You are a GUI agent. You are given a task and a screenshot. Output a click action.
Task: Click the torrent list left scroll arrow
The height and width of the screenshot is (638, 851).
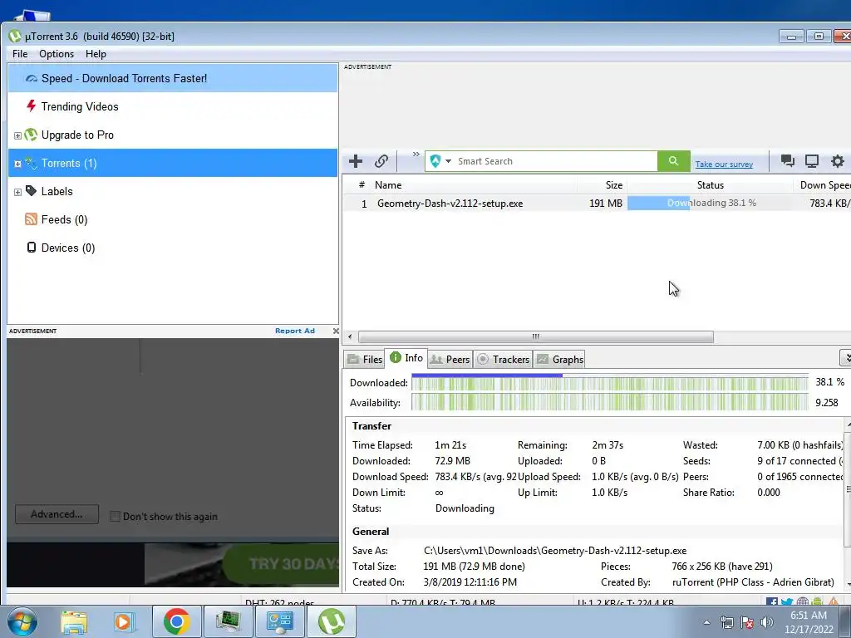pyautogui.click(x=350, y=336)
